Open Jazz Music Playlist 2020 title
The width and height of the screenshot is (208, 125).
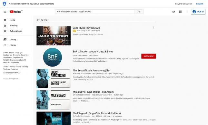[x=86, y=28]
